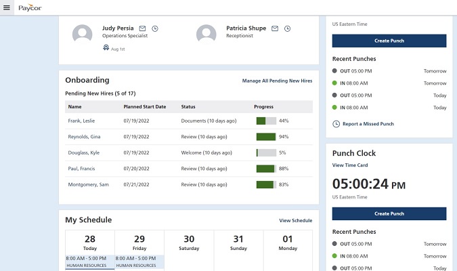This screenshot has height=271, width=457.
Task: Click the email icon next to Patricia Shupe
Action: tap(274, 28)
